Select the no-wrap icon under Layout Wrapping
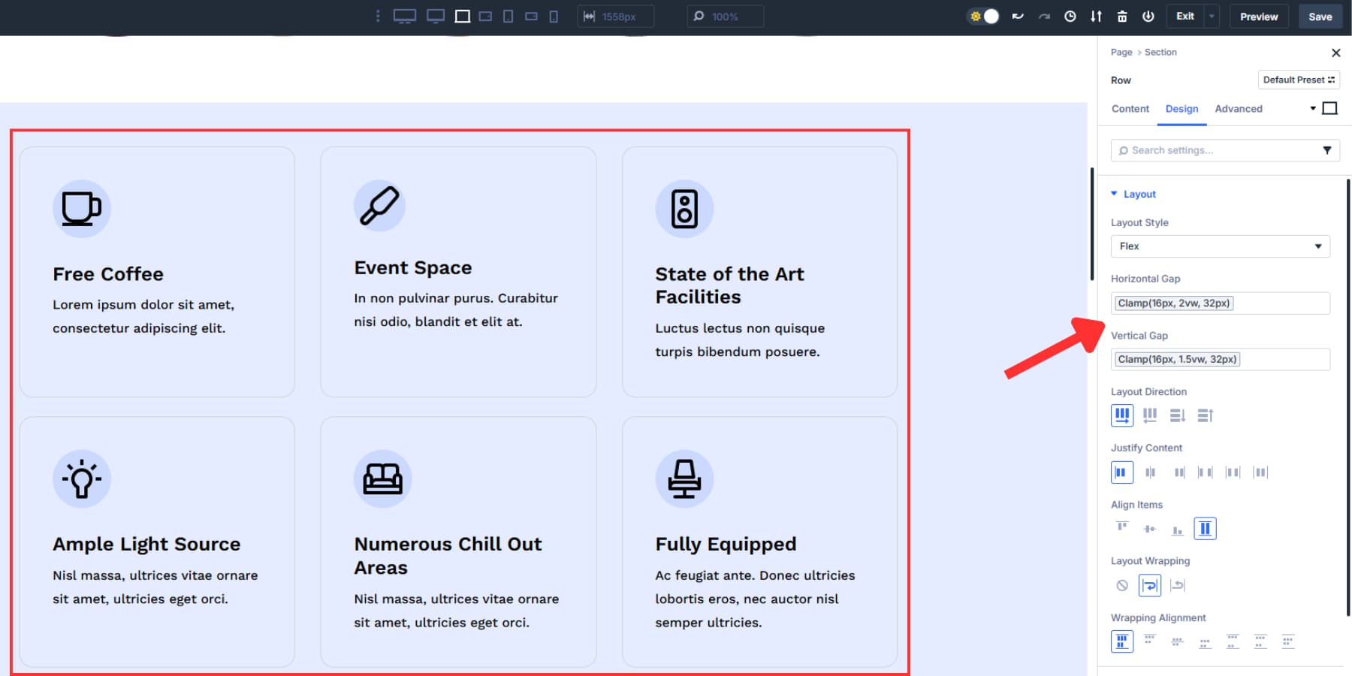Viewport: 1352px width, 676px height. [x=1122, y=585]
